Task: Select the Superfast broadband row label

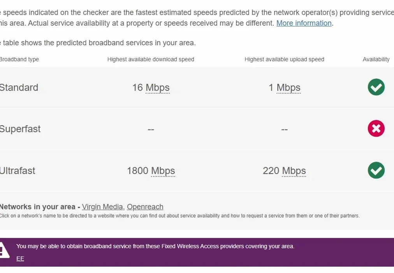Action: [x=20, y=129]
